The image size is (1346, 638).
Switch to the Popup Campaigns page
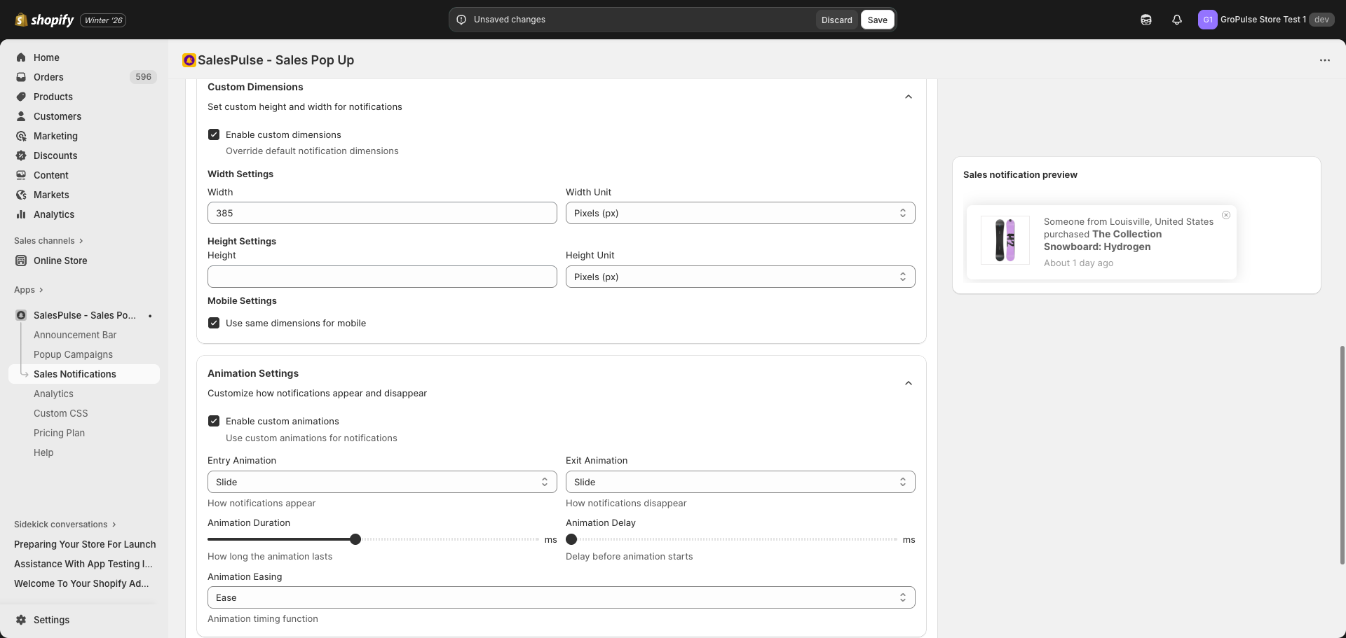[73, 354]
